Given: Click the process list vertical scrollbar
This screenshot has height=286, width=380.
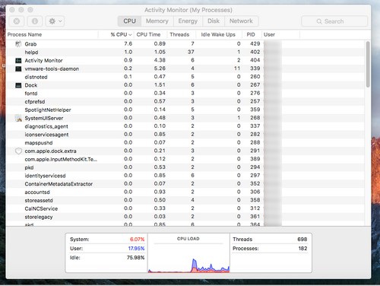Looking at the screenshot, I should click(x=368, y=65).
